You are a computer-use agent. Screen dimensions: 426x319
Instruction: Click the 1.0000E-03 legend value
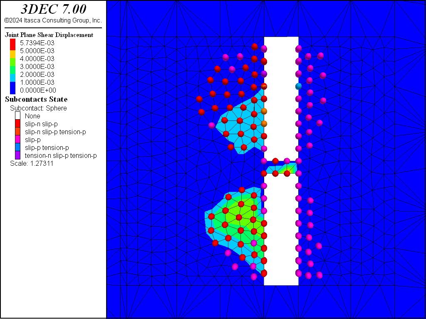(x=37, y=82)
